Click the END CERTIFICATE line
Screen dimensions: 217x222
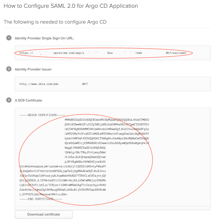[x=41, y=199]
